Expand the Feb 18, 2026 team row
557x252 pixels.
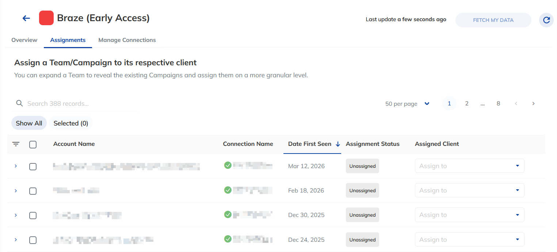coord(16,190)
